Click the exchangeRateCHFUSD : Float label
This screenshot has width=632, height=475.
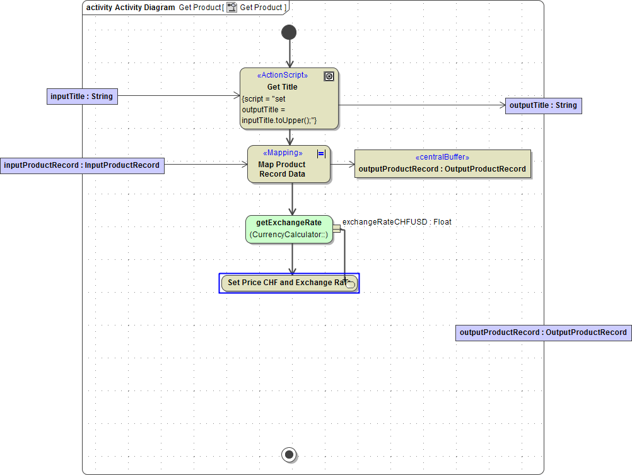point(397,221)
